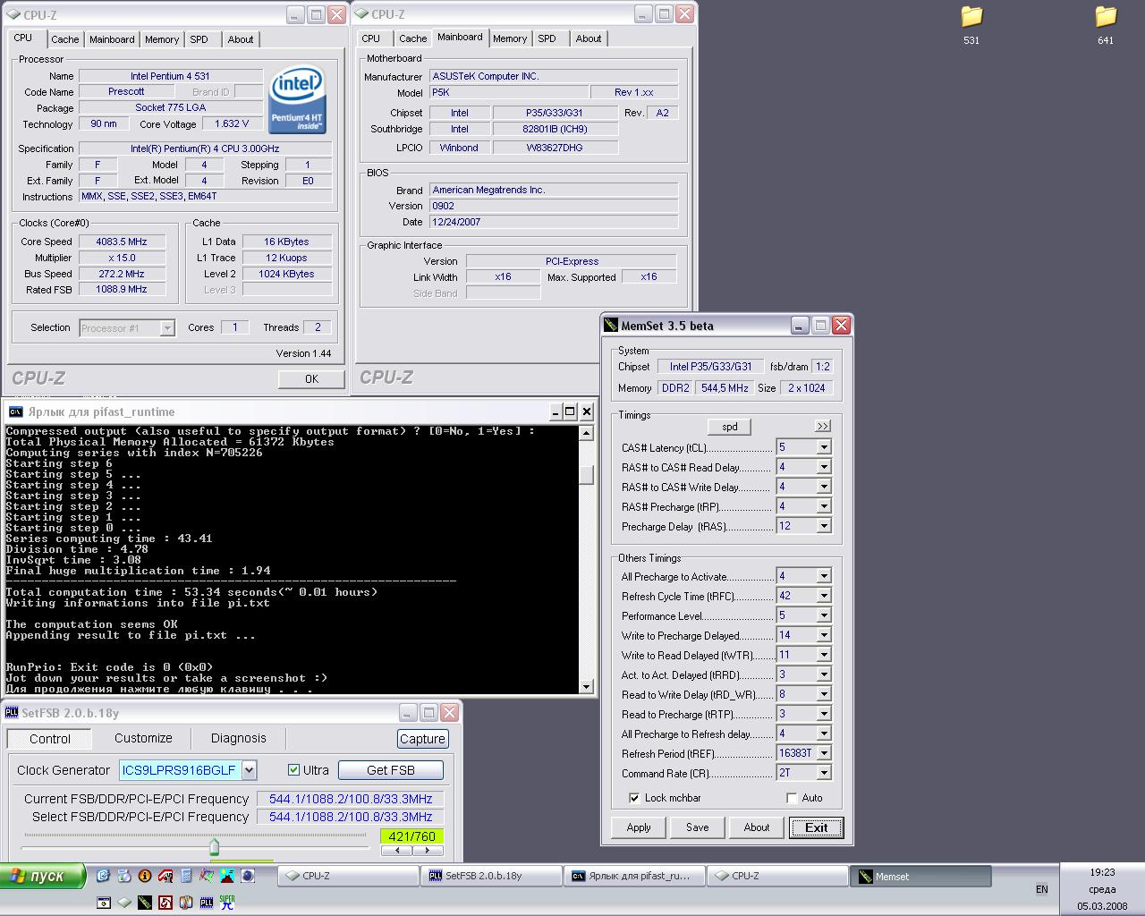The image size is (1145, 916).
Task: Switch to the pifast console taskbar button
Action: click(633, 876)
